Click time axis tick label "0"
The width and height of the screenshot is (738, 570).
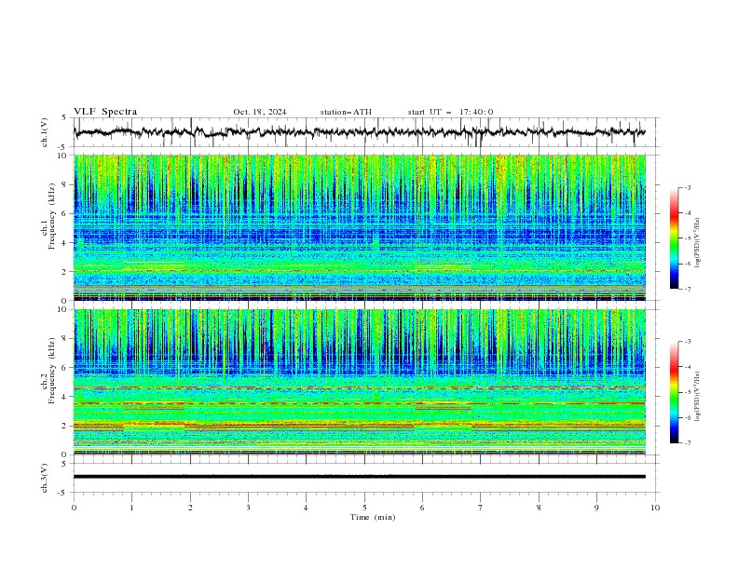(x=74, y=508)
